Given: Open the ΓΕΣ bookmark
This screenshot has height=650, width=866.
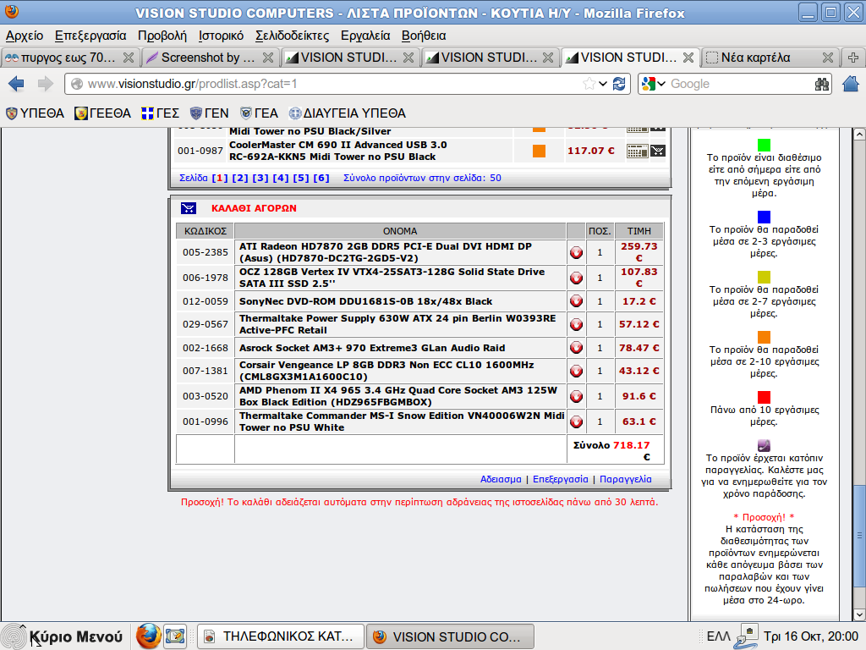Looking at the screenshot, I should point(160,113).
